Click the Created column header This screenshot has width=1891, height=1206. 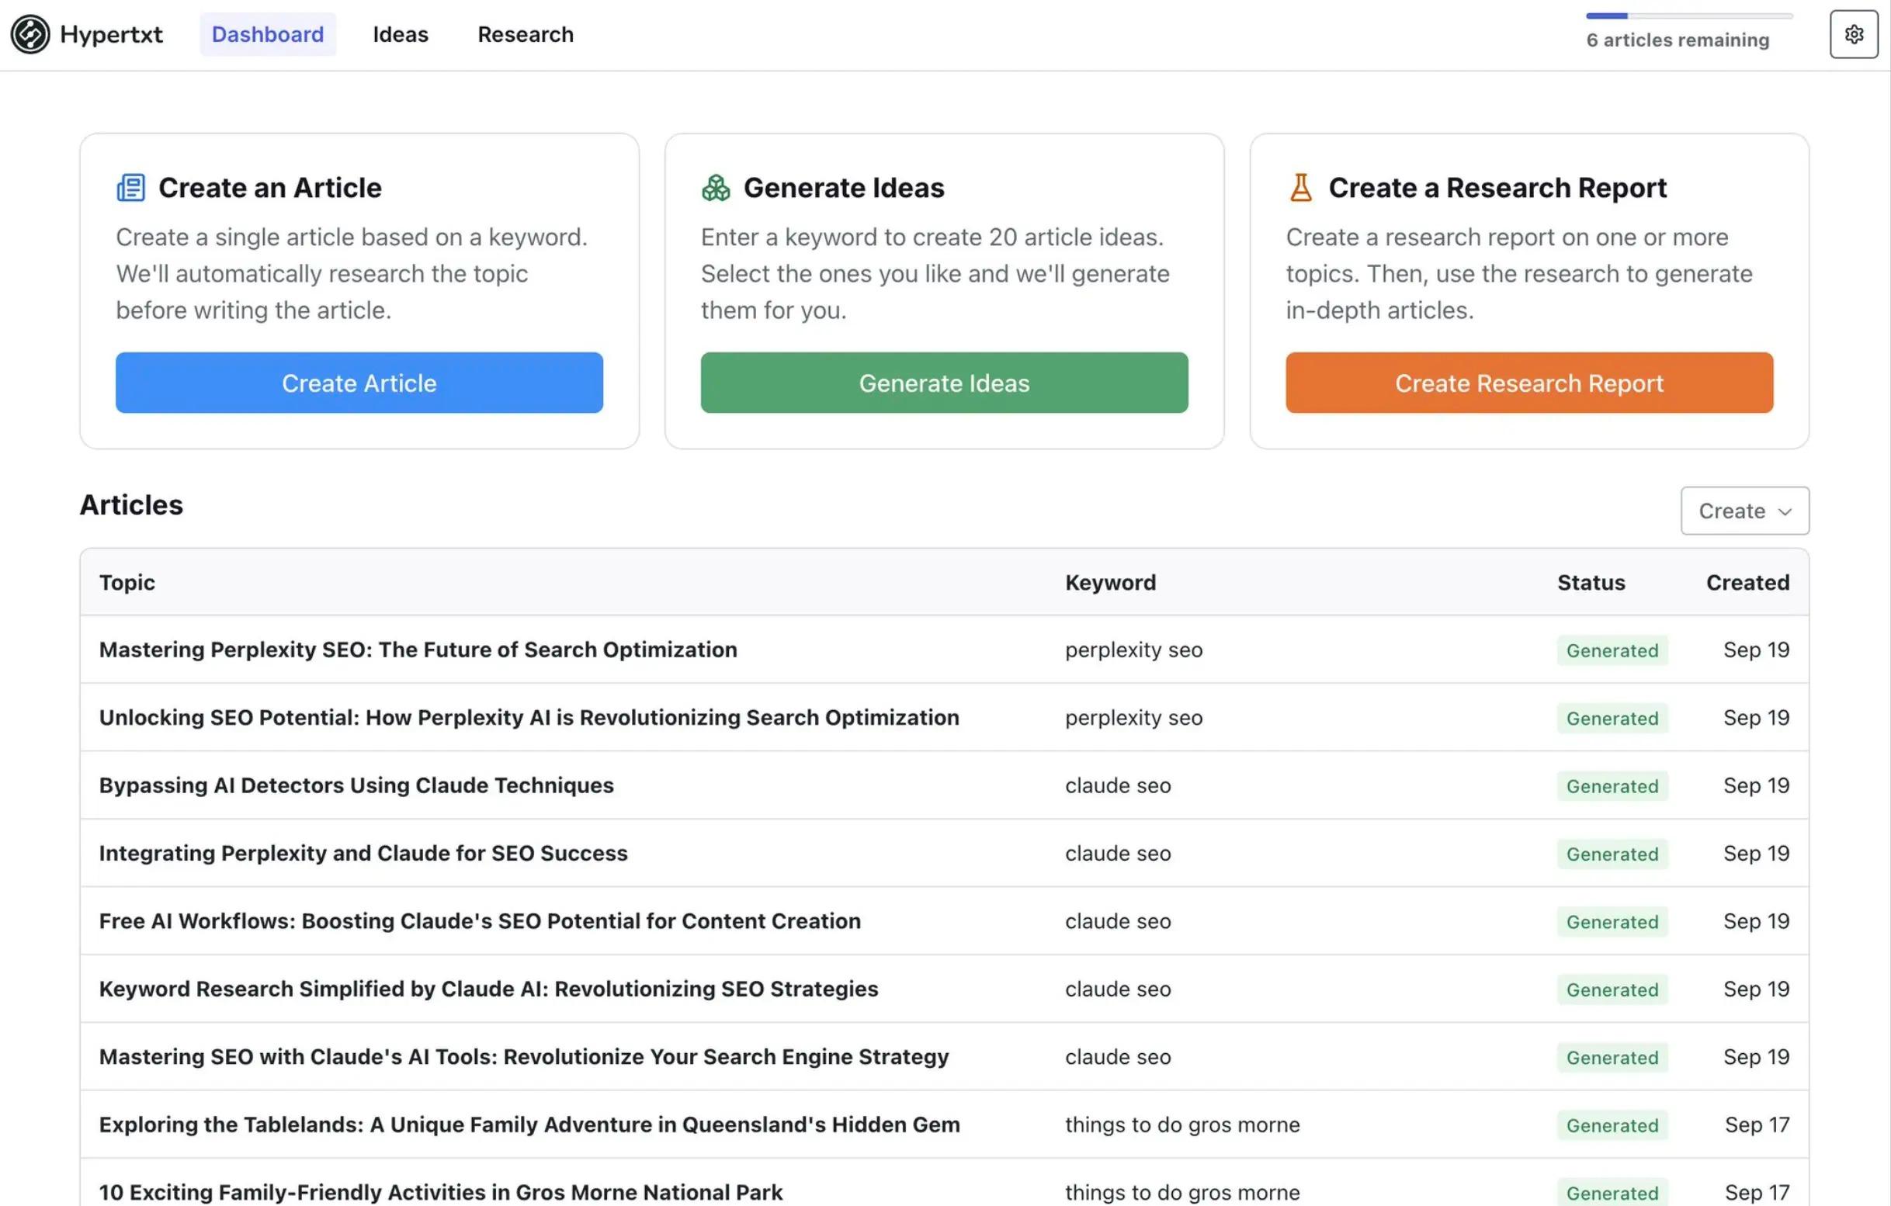(1747, 583)
